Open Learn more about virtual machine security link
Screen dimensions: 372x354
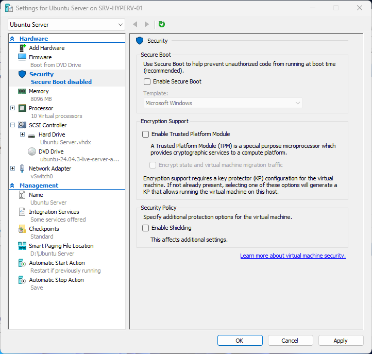point(293,256)
